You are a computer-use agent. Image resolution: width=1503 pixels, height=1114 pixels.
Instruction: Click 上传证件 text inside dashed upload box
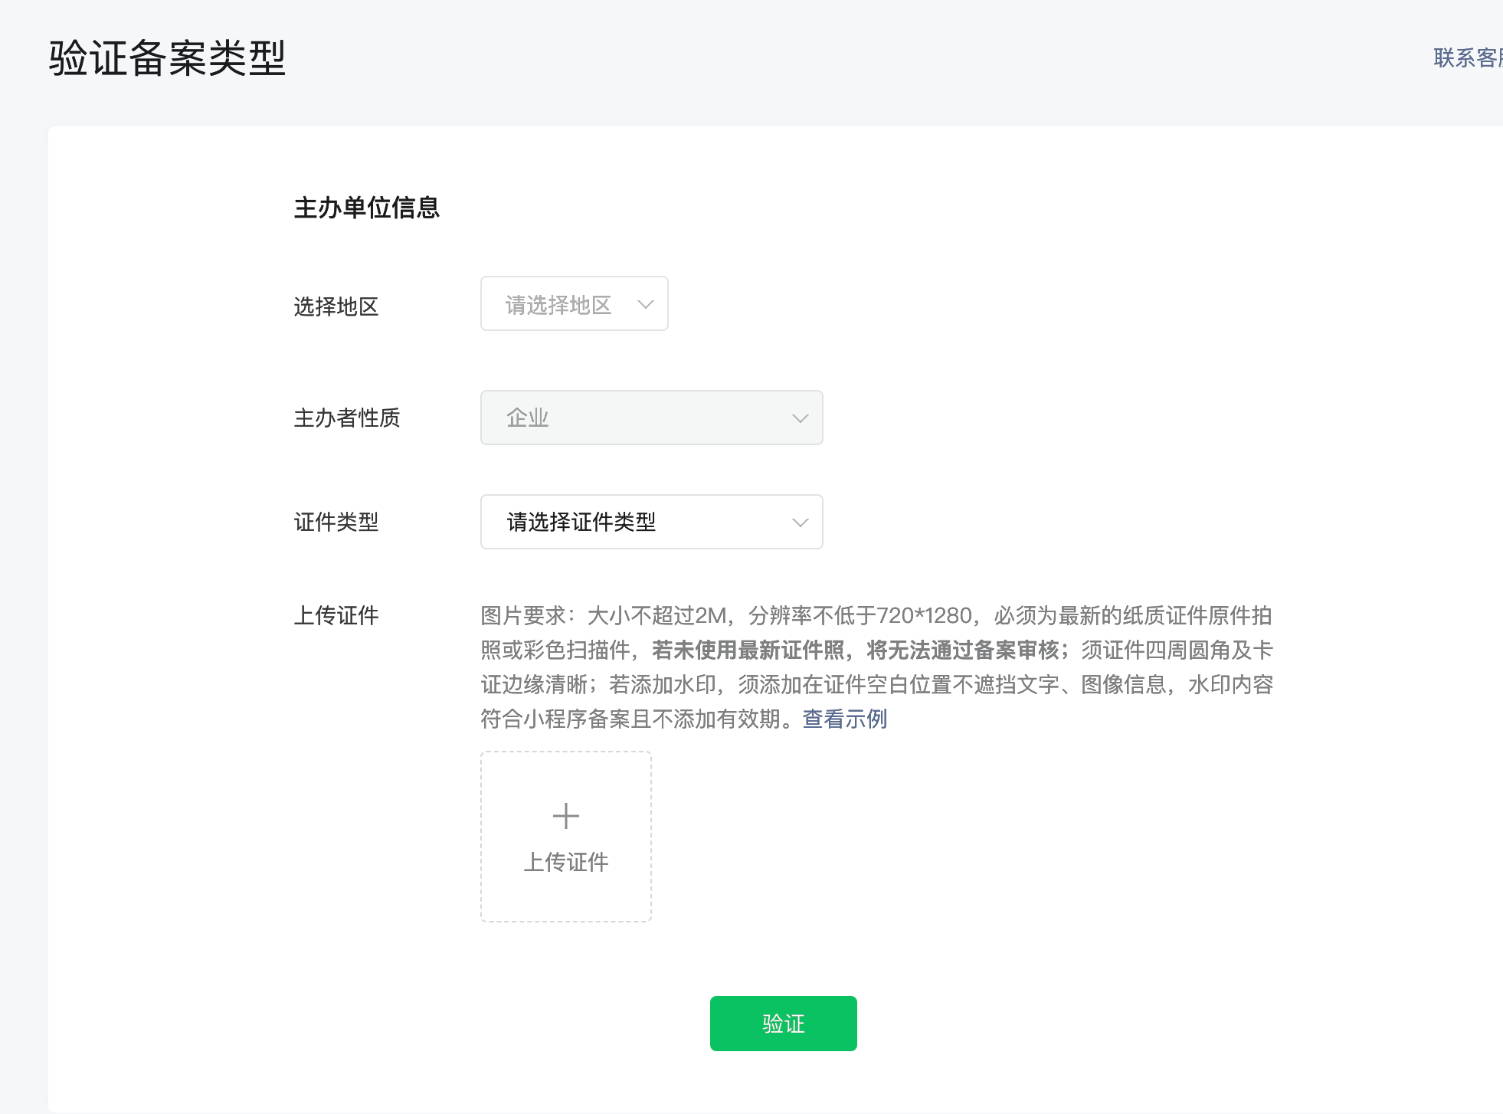565,862
